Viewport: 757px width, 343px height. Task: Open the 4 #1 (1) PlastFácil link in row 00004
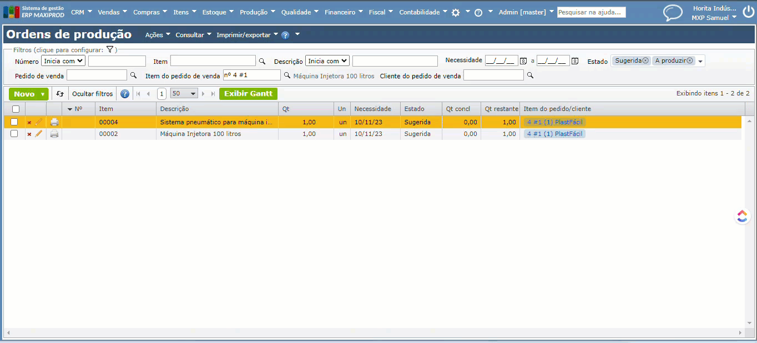click(554, 122)
